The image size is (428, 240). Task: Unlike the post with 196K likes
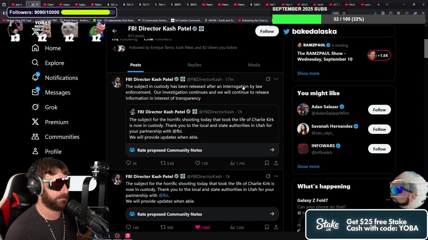[x=203, y=227]
